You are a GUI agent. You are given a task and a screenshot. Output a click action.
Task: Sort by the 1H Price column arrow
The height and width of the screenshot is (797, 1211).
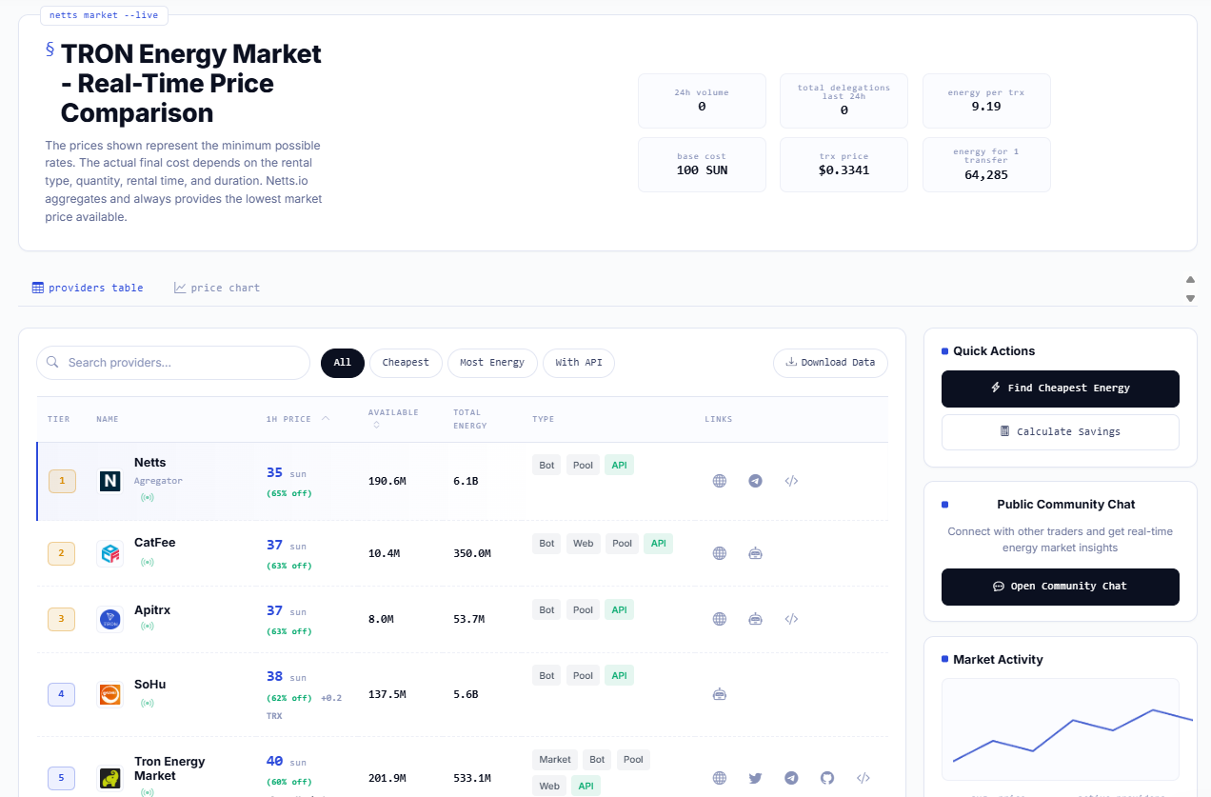pos(326,419)
